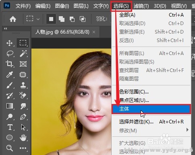Enable Add to Selection mode

pyautogui.click(x=62, y=19)
